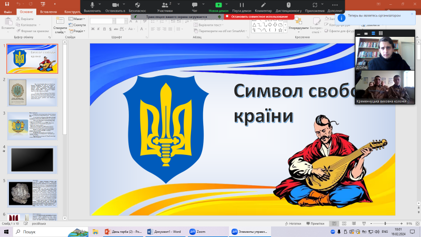
Task: Toggle underline formatting button
Action: click(104, 29)
